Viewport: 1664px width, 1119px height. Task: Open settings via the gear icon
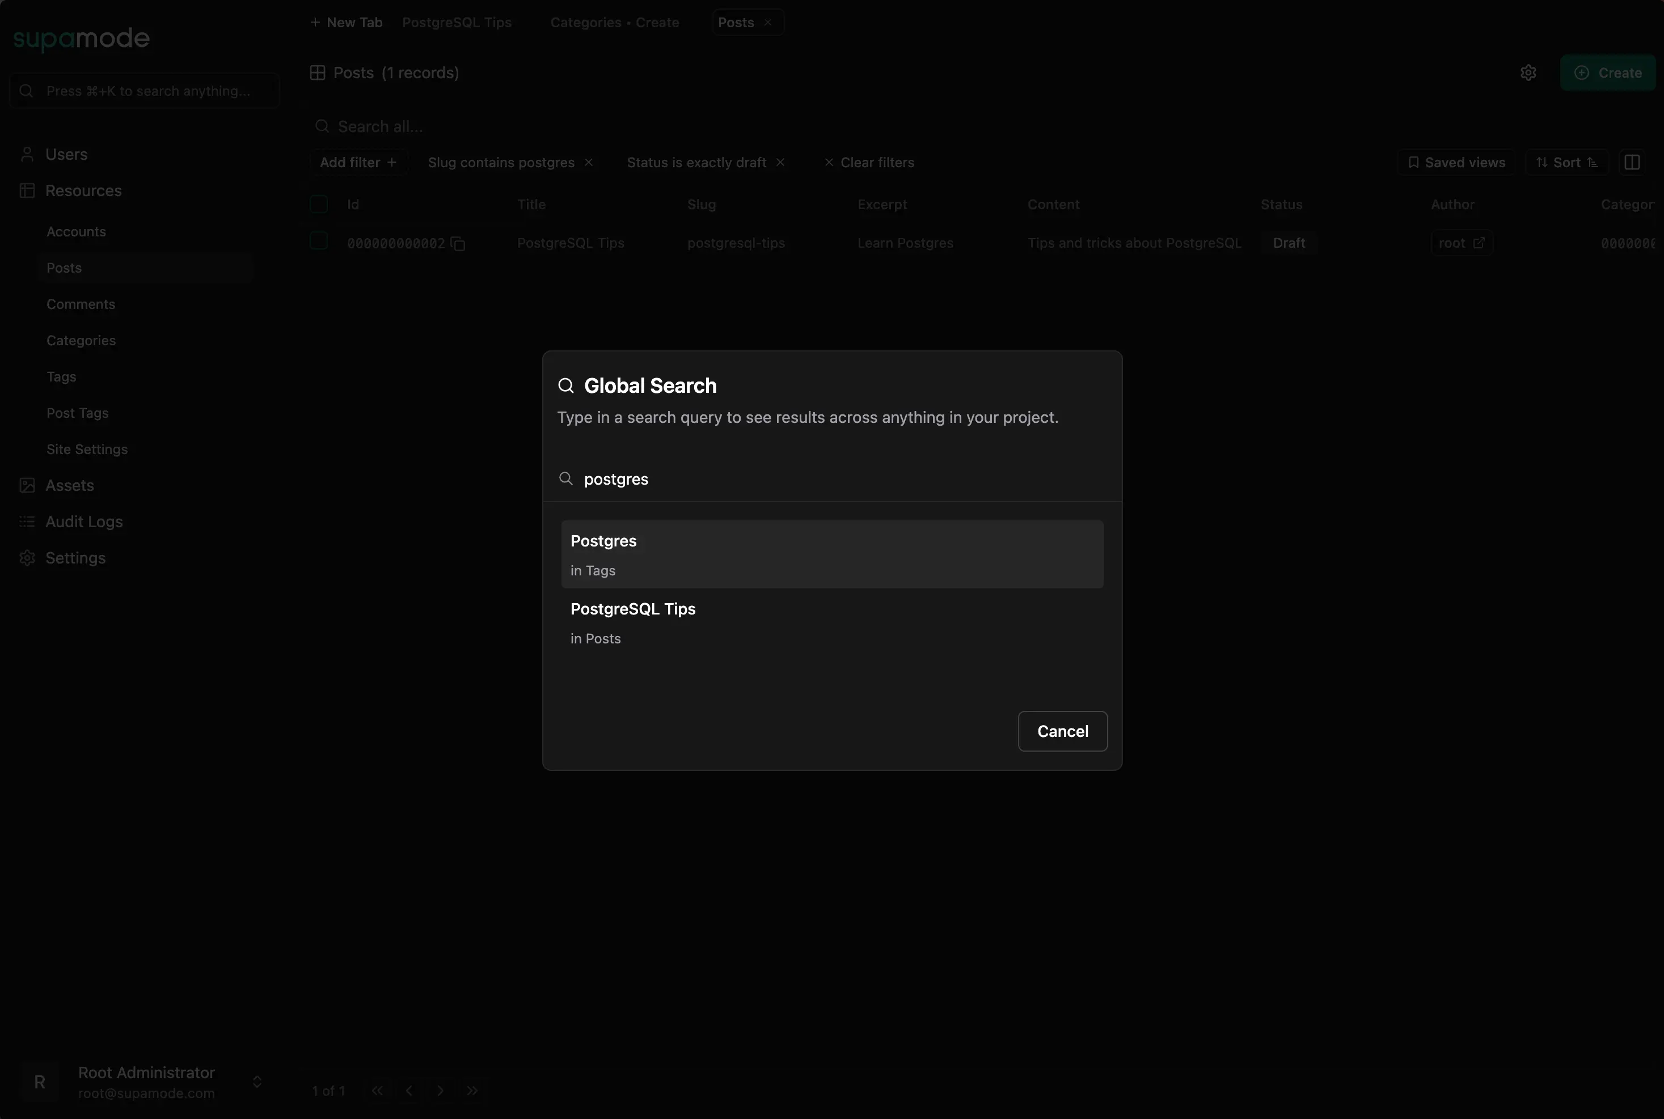coord(1529,72)
